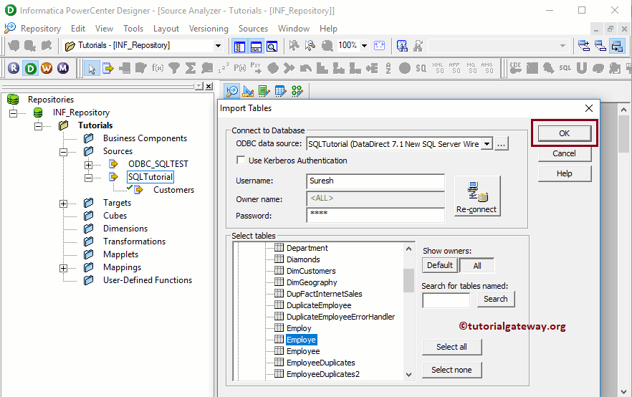This screenshot has width=632, height=397.
Task: Open the Repository Manager via the R icon
Action: (14, 68)
